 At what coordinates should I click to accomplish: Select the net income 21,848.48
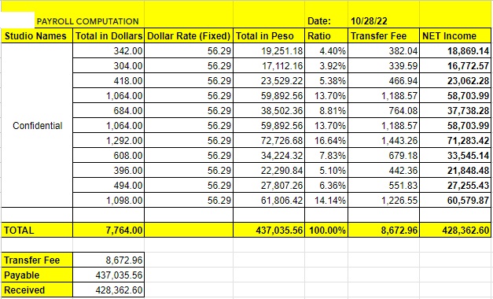coord(455,170)
